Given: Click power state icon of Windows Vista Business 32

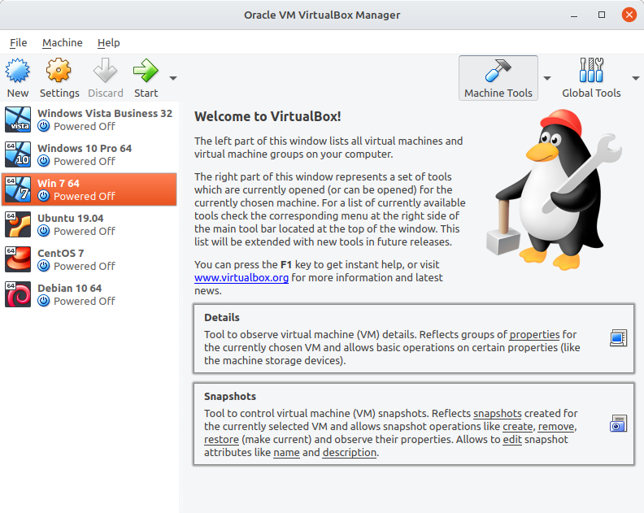Looking at the screenshot, I should coord(44,126).
